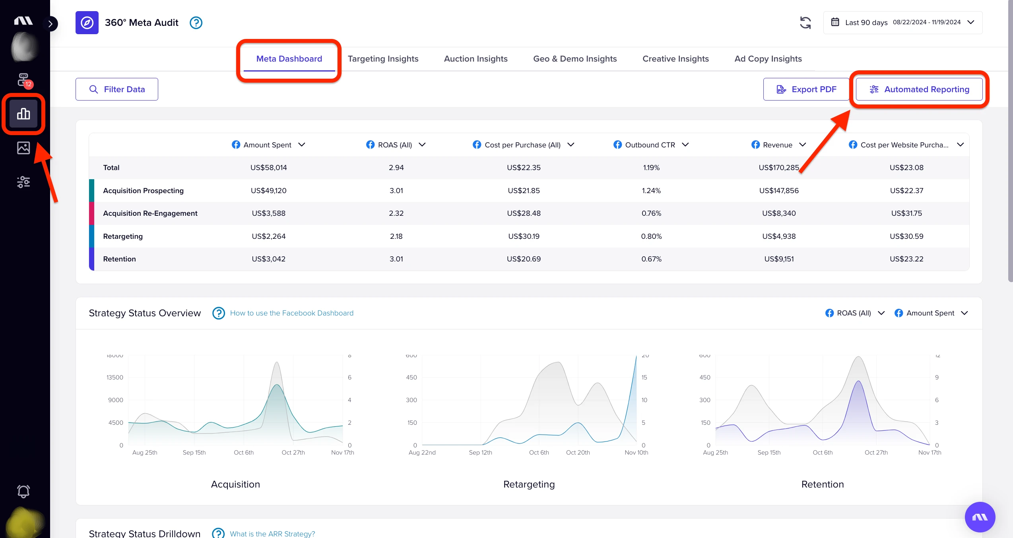Image resolution: width=1013 pixels, height=538 pixels.
Task: Click the teal Acquisition Prospecting color bar
Action: point(92,190)
